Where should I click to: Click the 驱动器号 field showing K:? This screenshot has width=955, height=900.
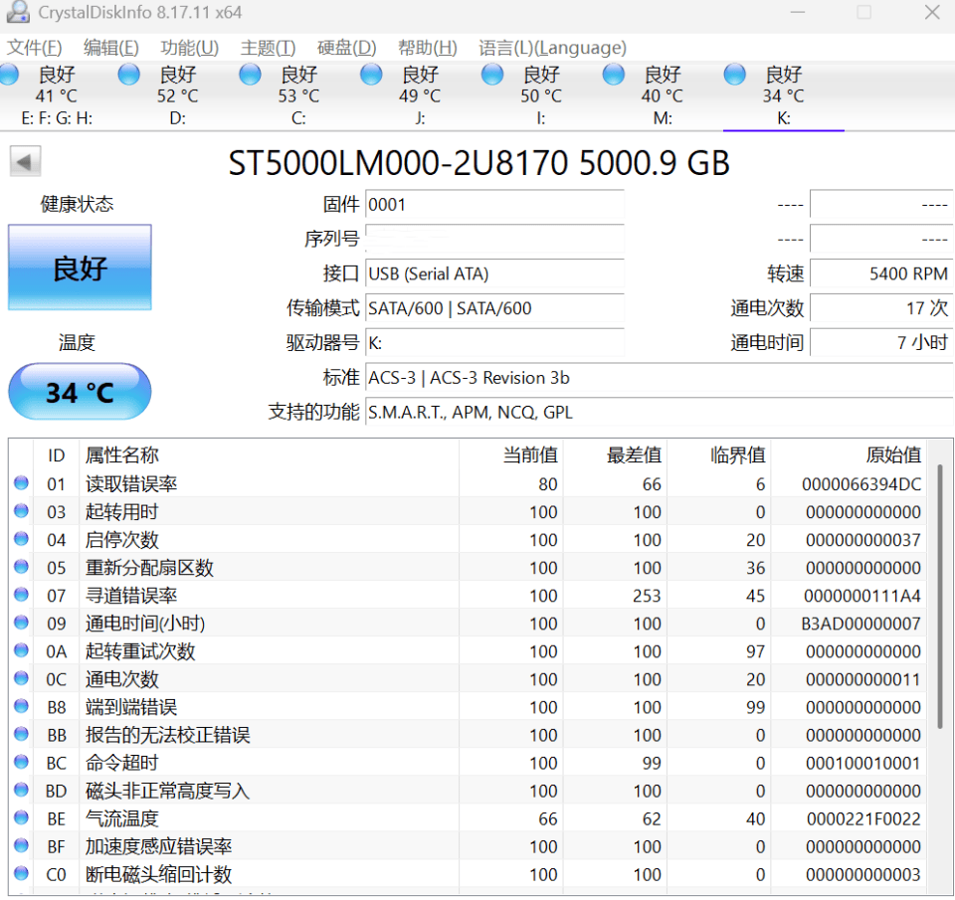point(494,343)
